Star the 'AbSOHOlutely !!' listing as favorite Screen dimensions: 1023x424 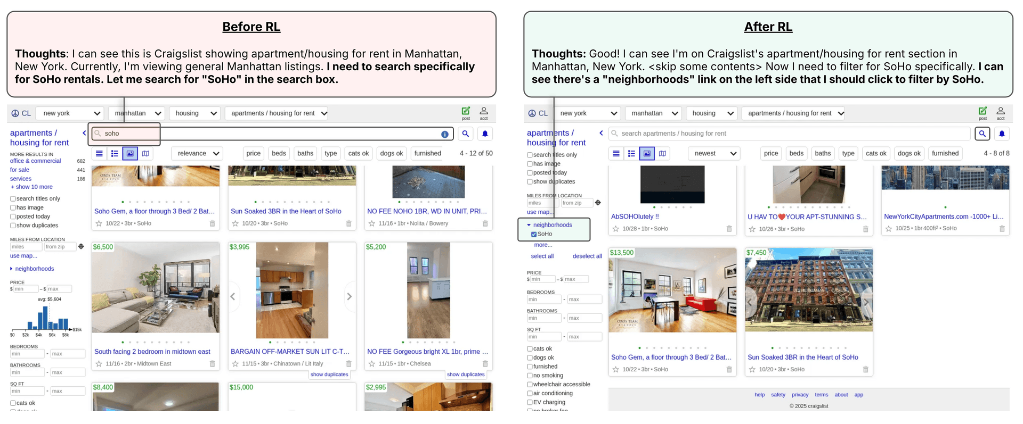pyautogui.click(x=615, y=229)
